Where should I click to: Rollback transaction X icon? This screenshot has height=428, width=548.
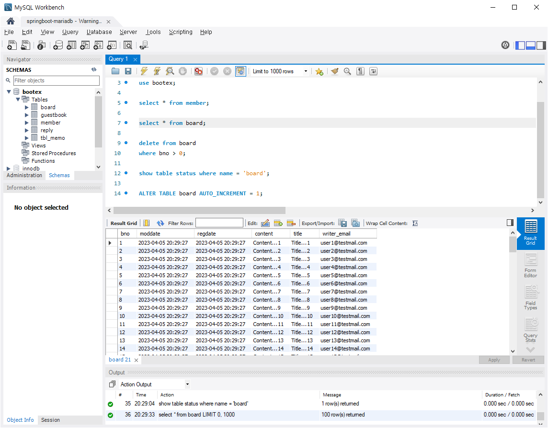(227, 71)
